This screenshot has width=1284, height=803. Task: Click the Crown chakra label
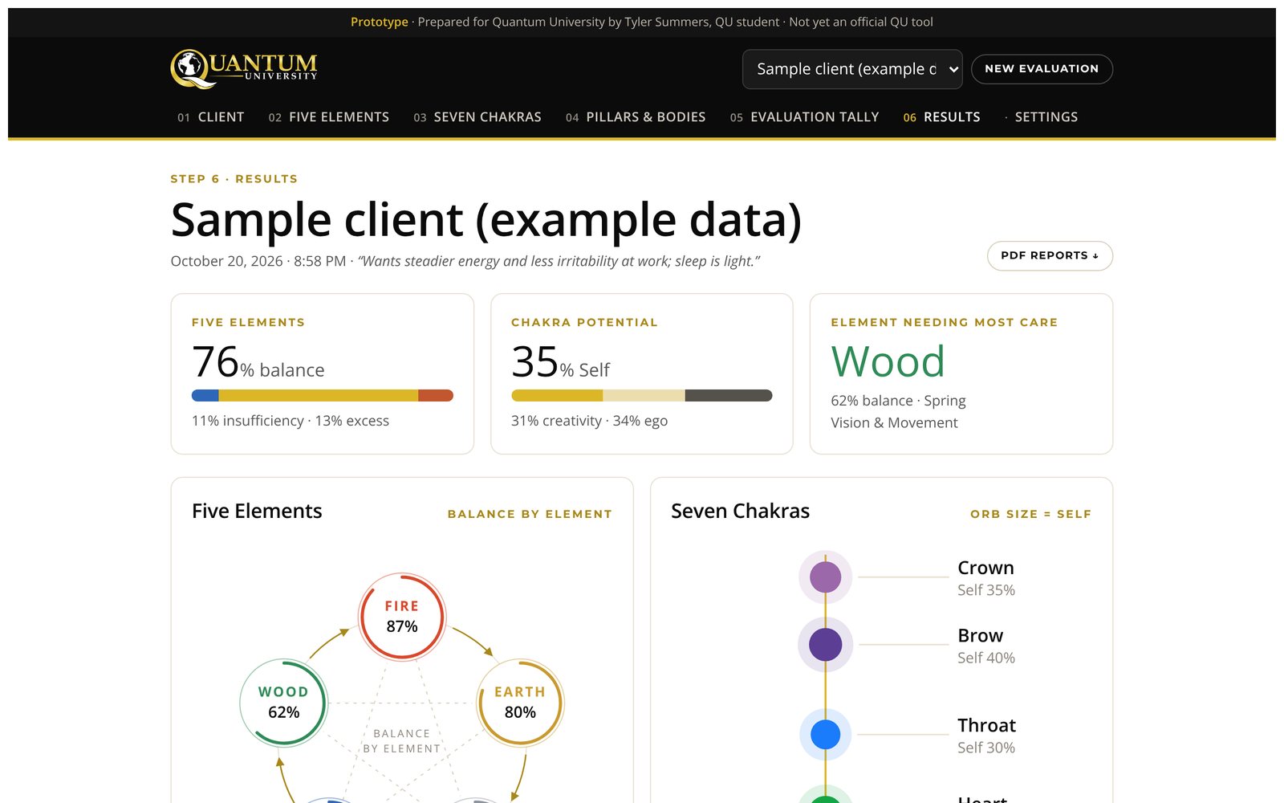985,568
